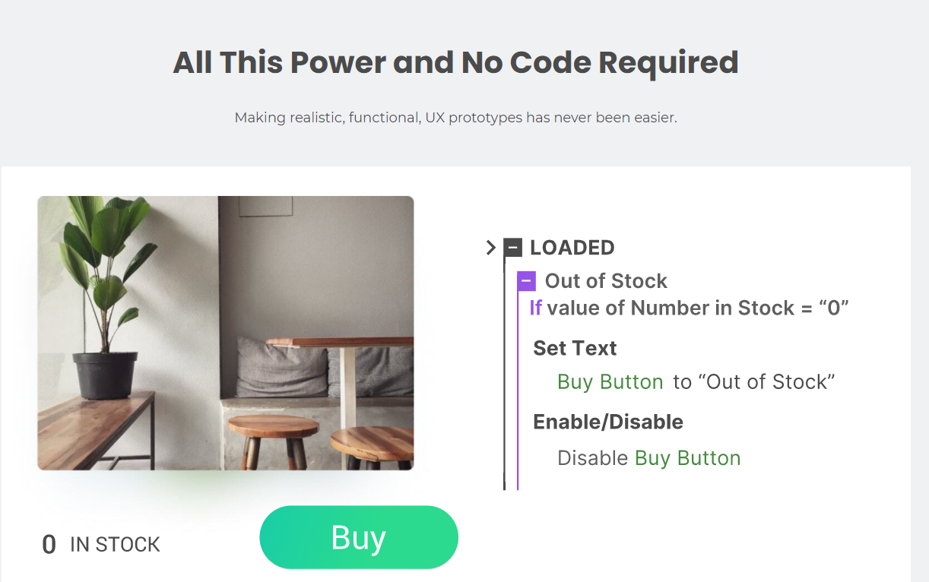
Task: Select the Set Text action heading
Action: coord(575,348)
